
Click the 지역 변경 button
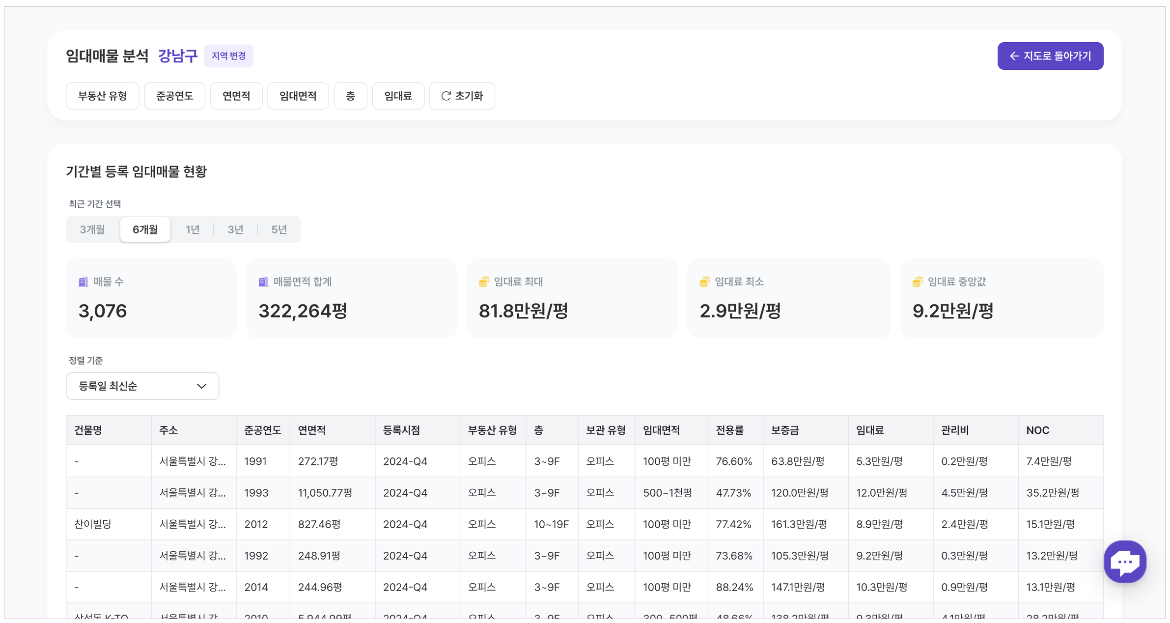click(x=228, y=56)
